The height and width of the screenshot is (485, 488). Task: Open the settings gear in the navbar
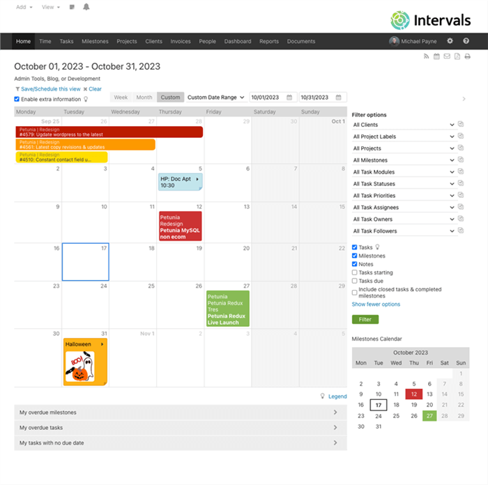[x=450, y=41]
